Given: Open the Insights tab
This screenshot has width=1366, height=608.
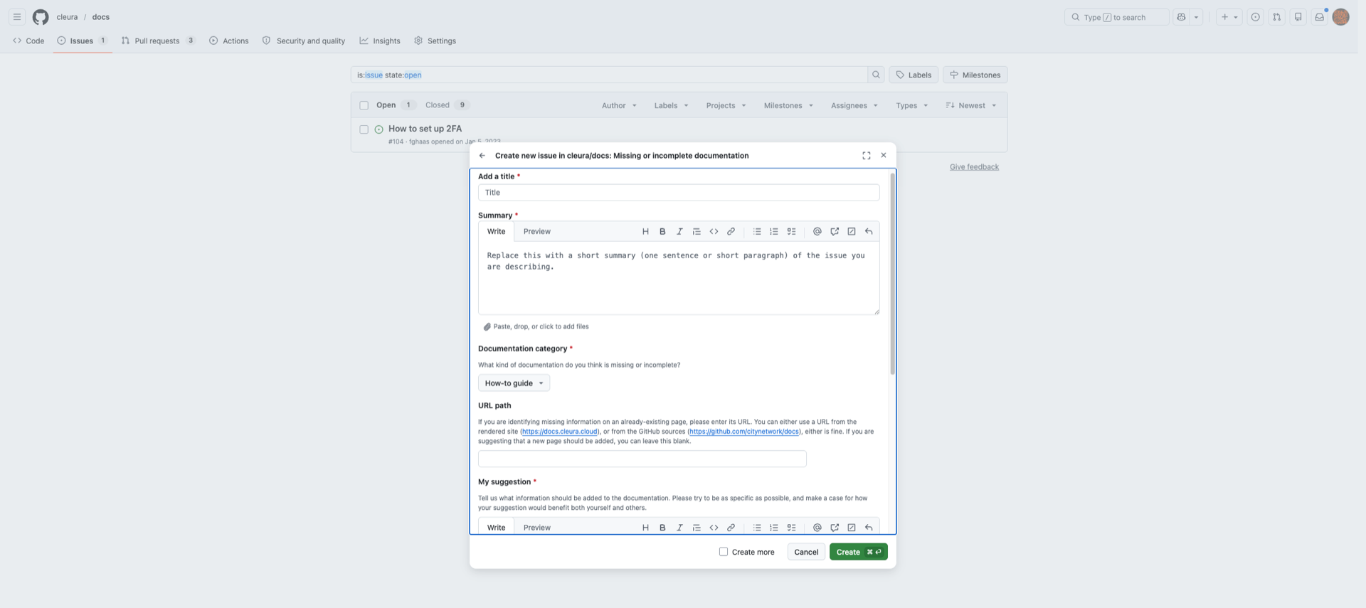Looking at the screenshot, I should (x=380, y=41).
